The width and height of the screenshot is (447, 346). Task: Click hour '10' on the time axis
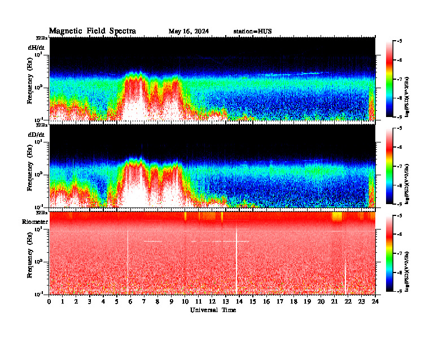click(185, 301)
